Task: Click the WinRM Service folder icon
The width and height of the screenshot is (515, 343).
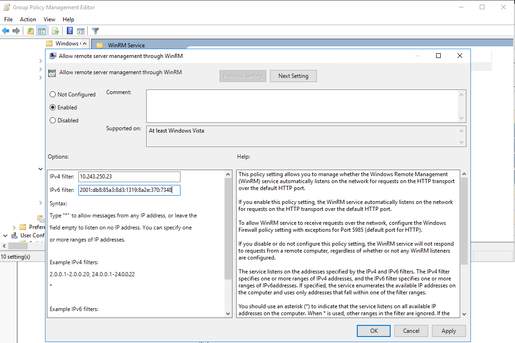Action: pyautogui.click(x=100, y=45)
